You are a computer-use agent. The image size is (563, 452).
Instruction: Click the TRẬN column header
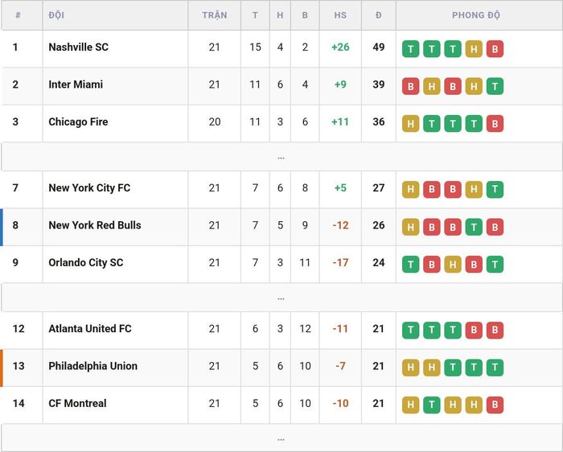215,15
